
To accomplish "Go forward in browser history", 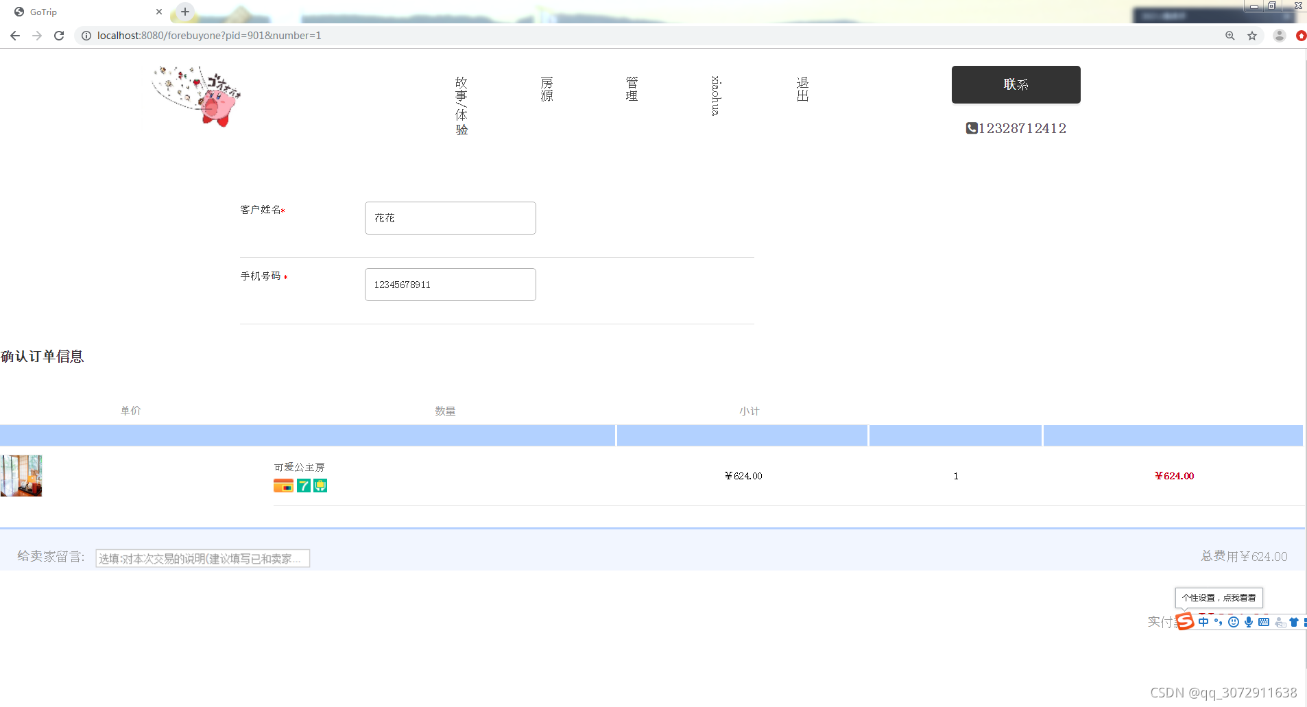I will (37, 36).
